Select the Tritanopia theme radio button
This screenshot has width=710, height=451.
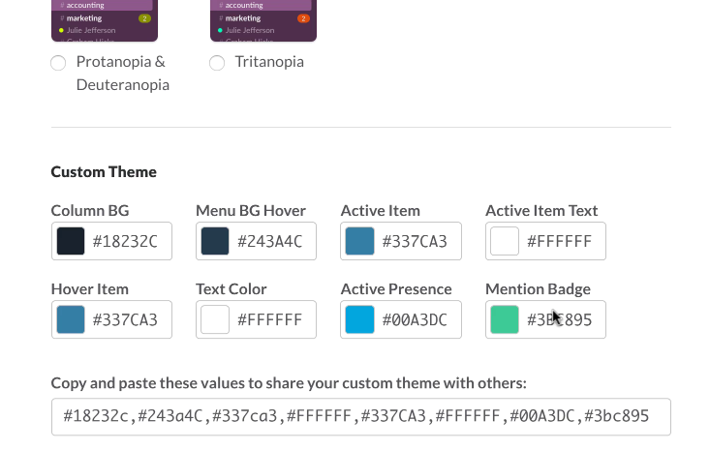pyautogui.click(x=217, y=63)
